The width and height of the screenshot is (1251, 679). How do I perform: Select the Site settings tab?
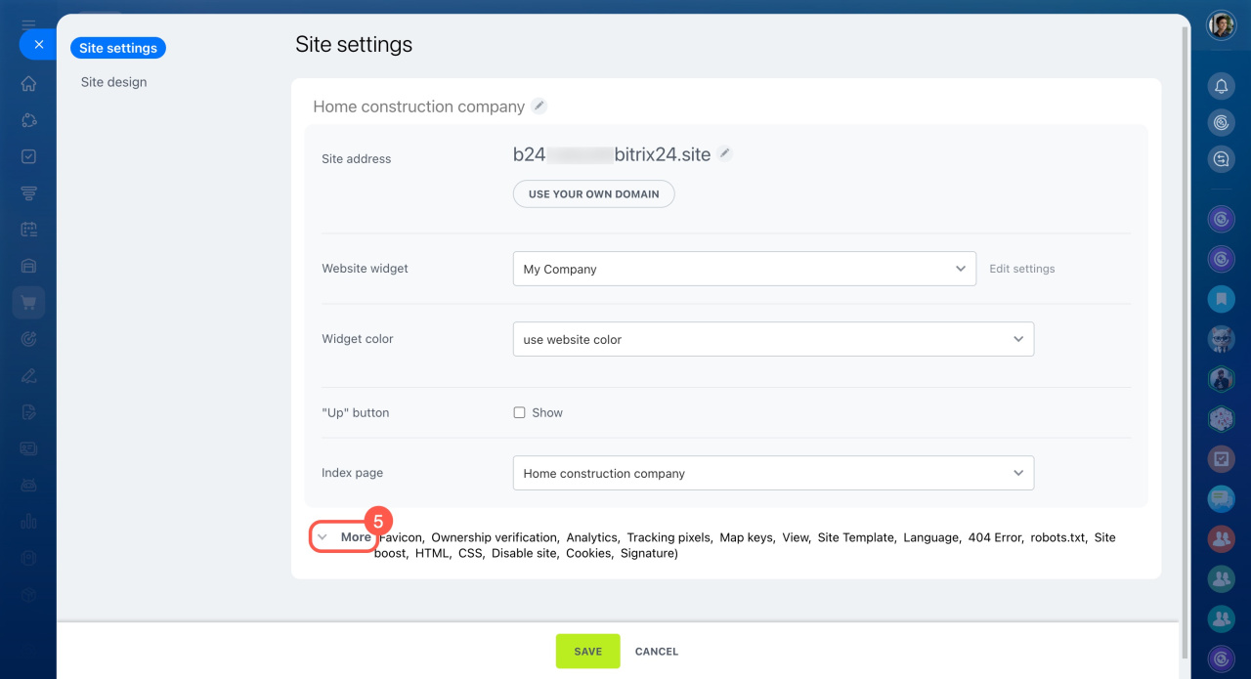pos(118,48)
